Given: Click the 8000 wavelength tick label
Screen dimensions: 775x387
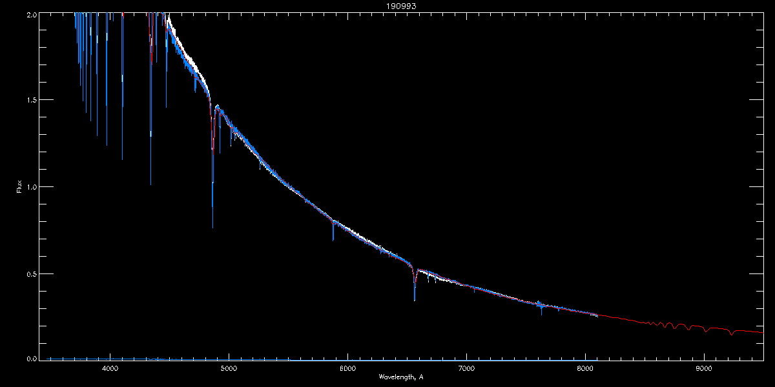Looking at the screenshot, I should 585,369.
